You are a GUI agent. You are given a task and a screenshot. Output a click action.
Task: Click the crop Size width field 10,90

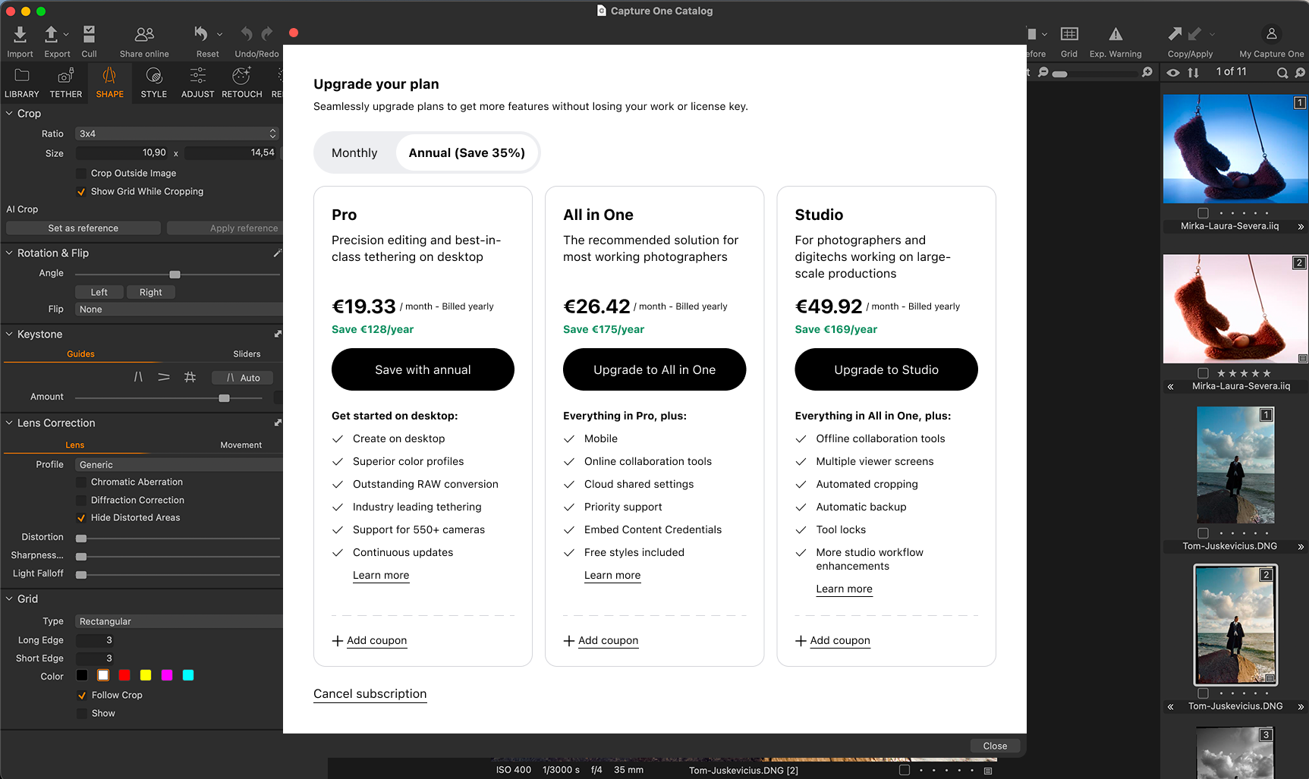click(x=124, y=152)
